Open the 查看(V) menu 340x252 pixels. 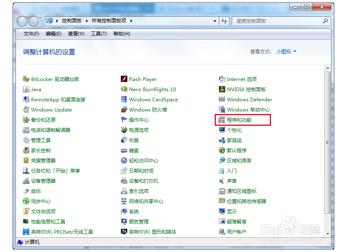tap(76, 34)
